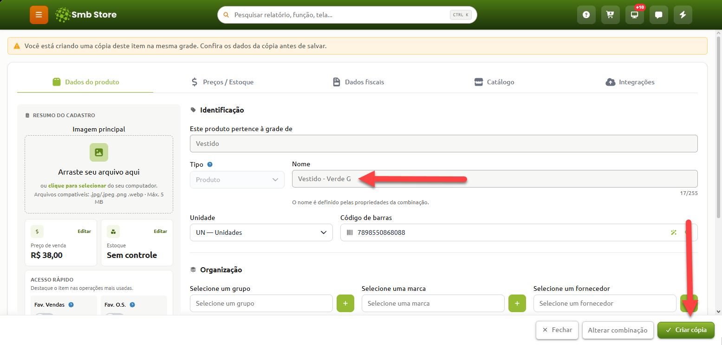
Task: Click the Fechar button
Action: [x=557, y=330]
